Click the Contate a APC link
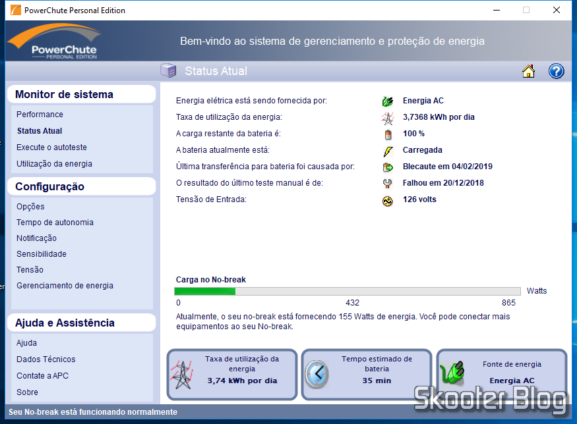Screen dimensions: 577x424 click(44, 375)
